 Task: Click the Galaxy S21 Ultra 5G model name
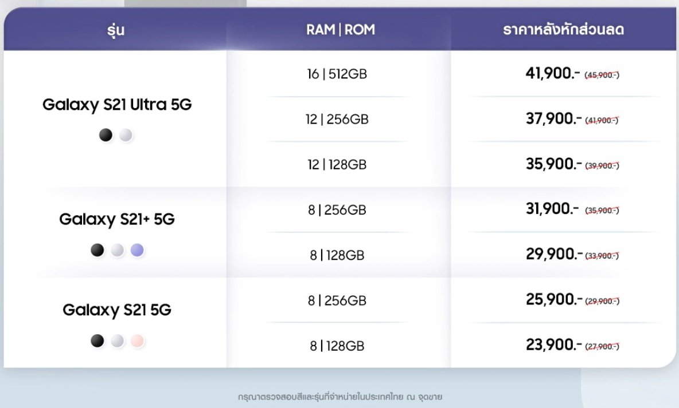[117, 105]
